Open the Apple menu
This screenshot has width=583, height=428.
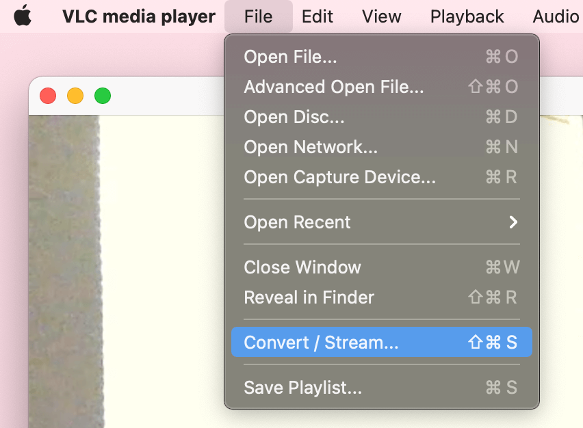[23, 16]
